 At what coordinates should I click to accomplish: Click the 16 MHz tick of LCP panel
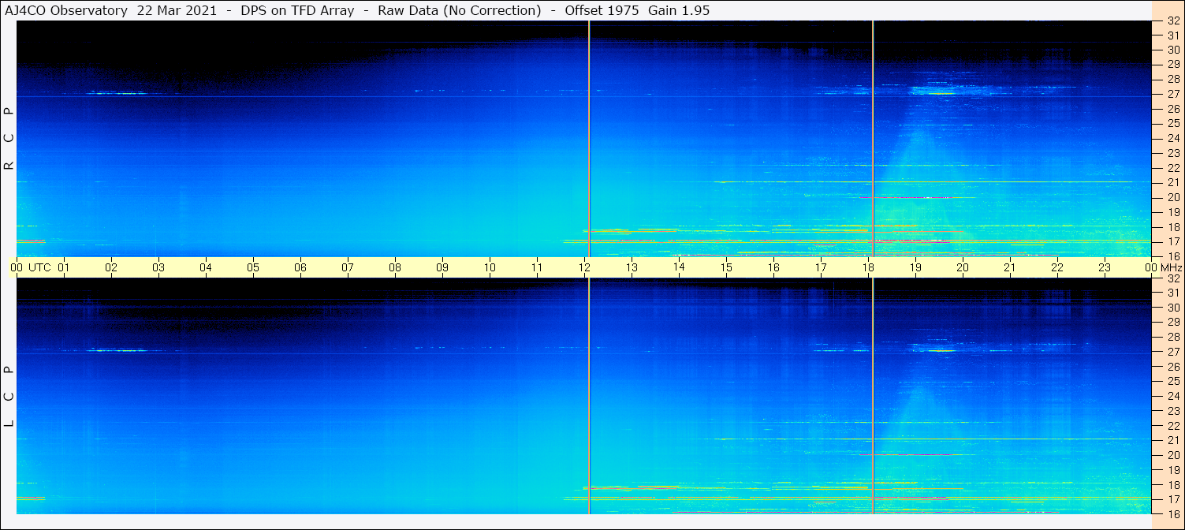coord(1172,513)
